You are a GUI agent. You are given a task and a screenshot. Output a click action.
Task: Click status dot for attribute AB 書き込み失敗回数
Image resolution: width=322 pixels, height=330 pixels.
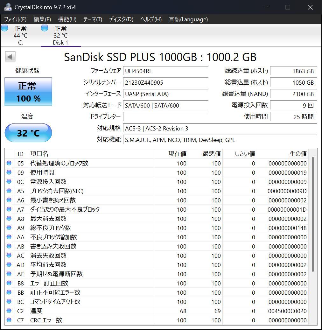click(9, 246)
